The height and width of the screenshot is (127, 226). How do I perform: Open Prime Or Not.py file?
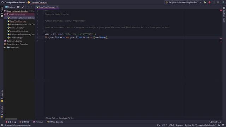coord(17,28)
